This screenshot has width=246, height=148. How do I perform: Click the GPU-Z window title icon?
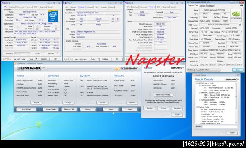(x=188, y=2)
